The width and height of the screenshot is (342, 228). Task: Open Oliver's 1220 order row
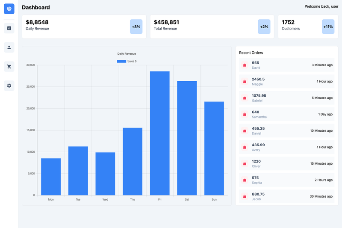pos(286,164)
